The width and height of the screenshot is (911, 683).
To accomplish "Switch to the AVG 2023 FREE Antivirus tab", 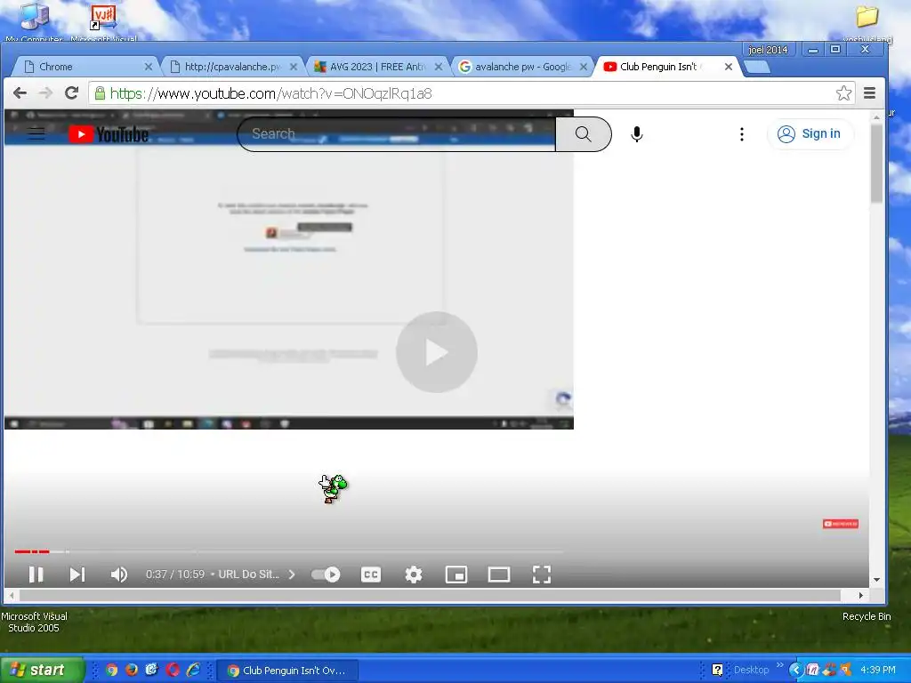I will pyautogui.click(x=375, y=67).
